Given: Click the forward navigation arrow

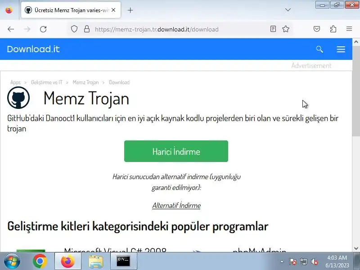Looking at the screenshot, I should pos(27,29).
